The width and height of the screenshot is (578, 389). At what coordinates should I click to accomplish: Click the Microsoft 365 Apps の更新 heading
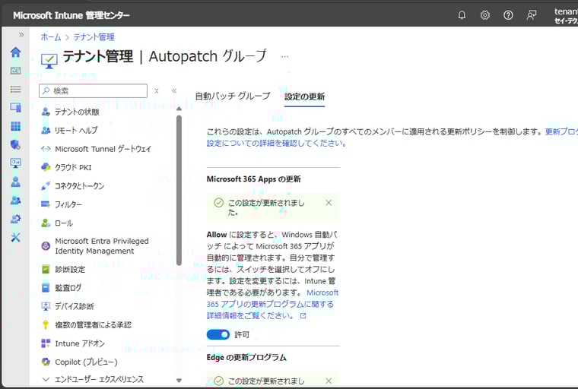click(x=253, y=179)
